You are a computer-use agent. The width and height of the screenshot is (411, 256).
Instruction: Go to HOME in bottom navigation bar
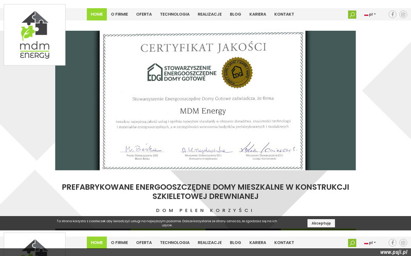97,242
